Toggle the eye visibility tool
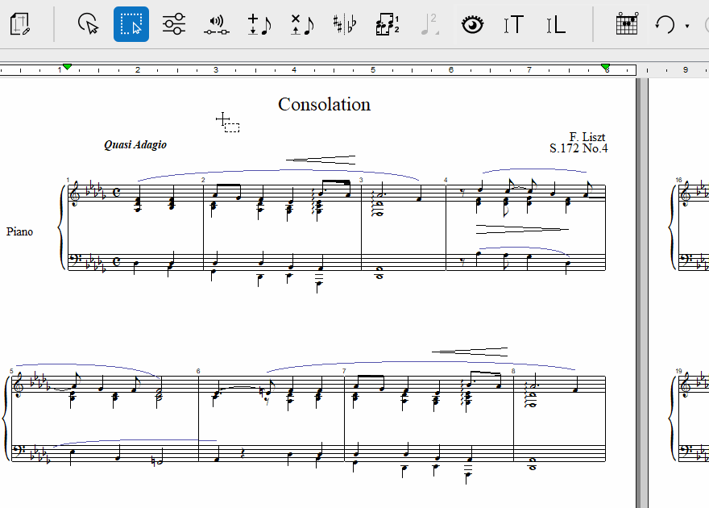 pos(473,24)
